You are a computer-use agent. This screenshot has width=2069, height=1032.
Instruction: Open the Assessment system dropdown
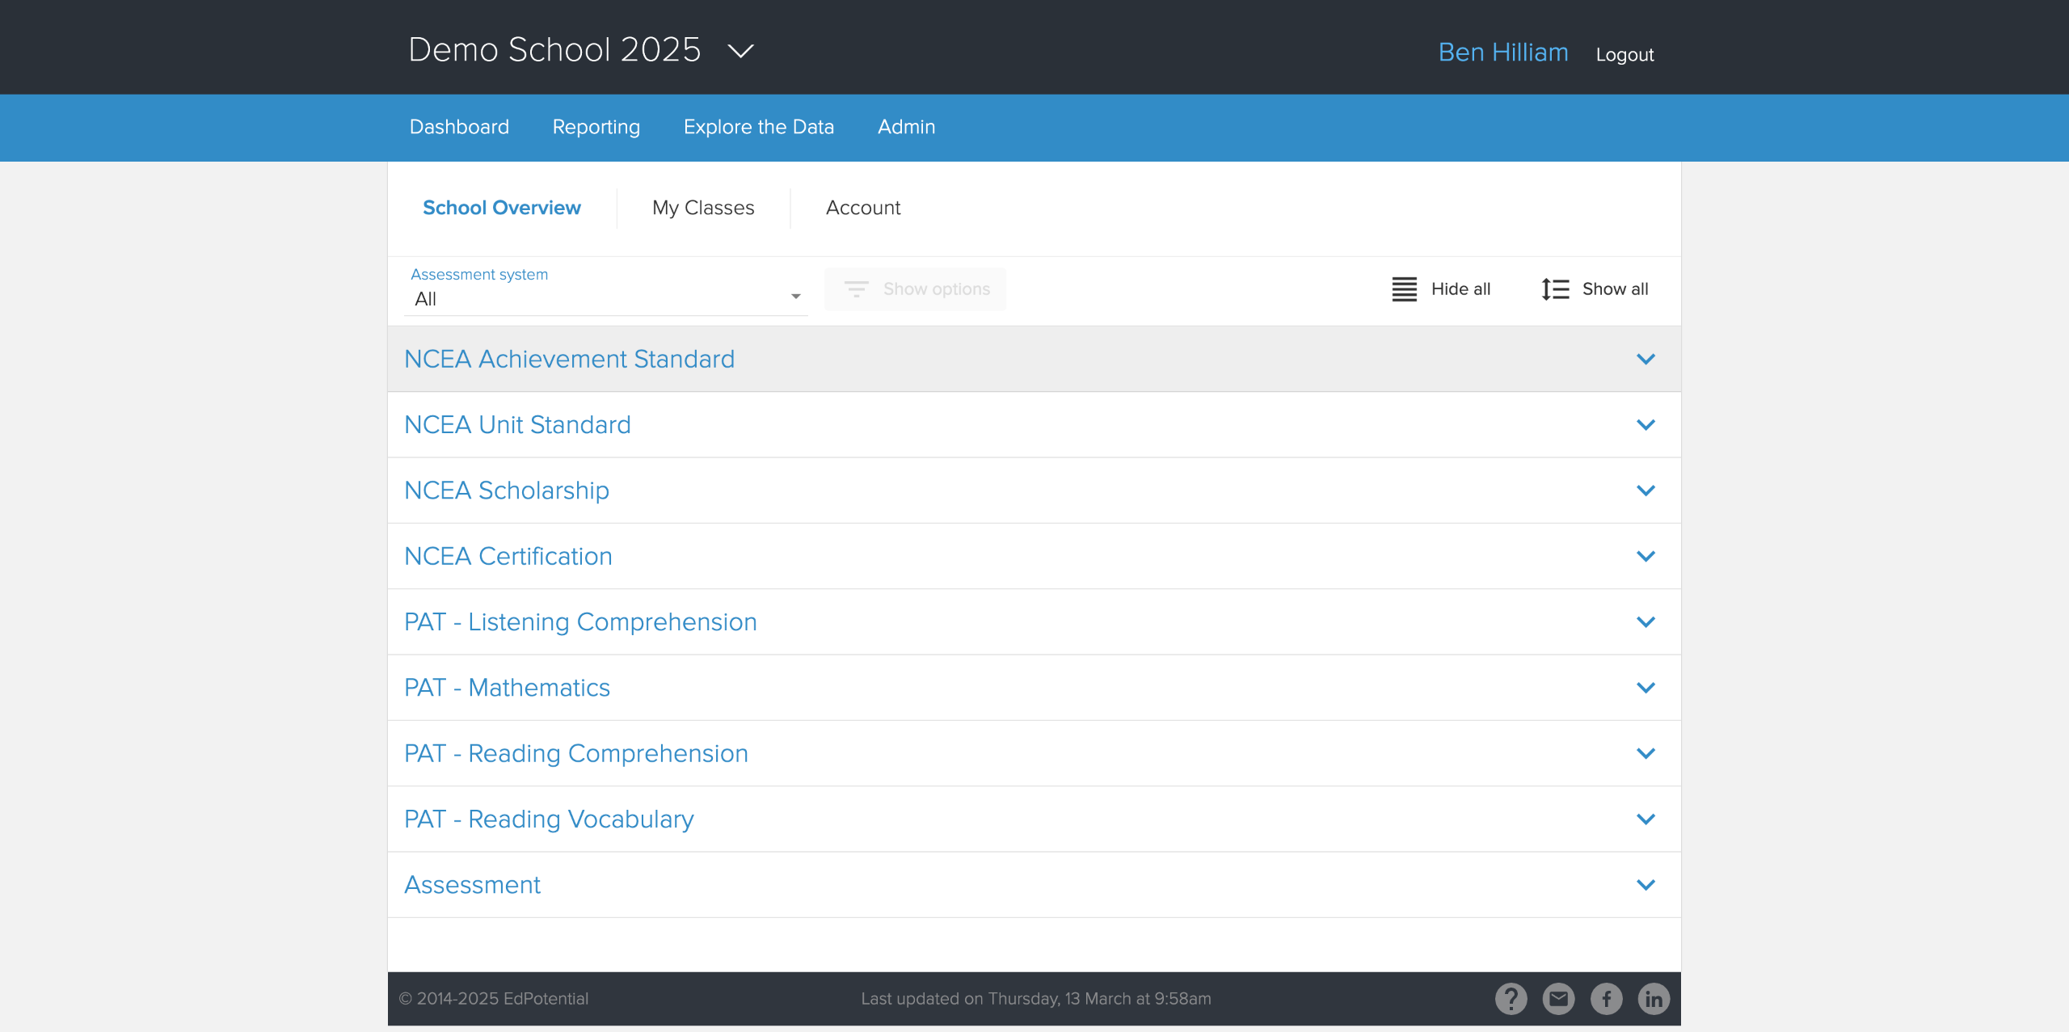tap(605, 298)
